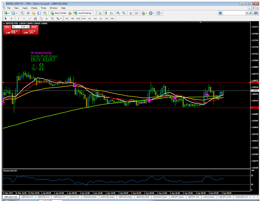Decrease lot volume in one-click panel
The image size is (261, 201).
pyautogui.click(x=14, y=27)
